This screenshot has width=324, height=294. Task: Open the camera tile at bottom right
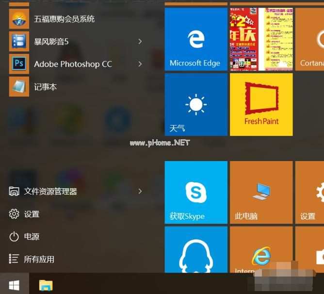click(x=309, y=249)
